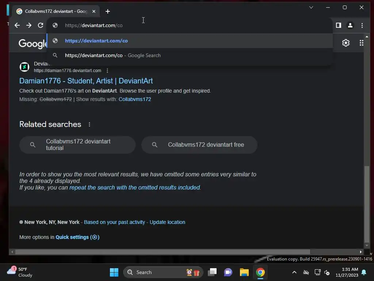Open Google apps grid
Image resolution: width=374 pixels, height=281 pixels.
pos(361,43)
